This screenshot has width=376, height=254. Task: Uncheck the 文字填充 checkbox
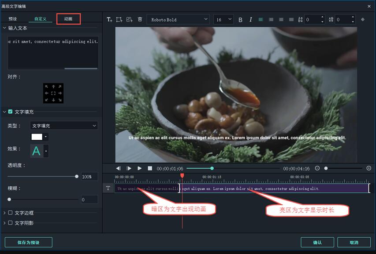click(10, 112)
